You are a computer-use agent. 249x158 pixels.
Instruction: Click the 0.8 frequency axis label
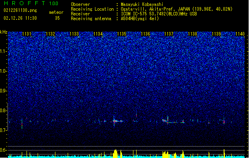[3, 111]
